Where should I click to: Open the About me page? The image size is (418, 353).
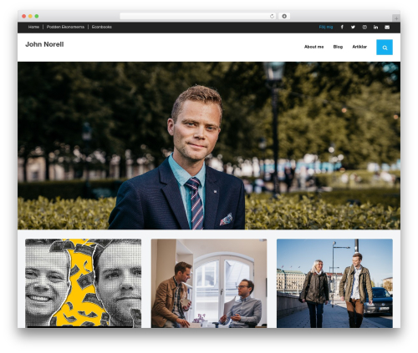[314, 47]
